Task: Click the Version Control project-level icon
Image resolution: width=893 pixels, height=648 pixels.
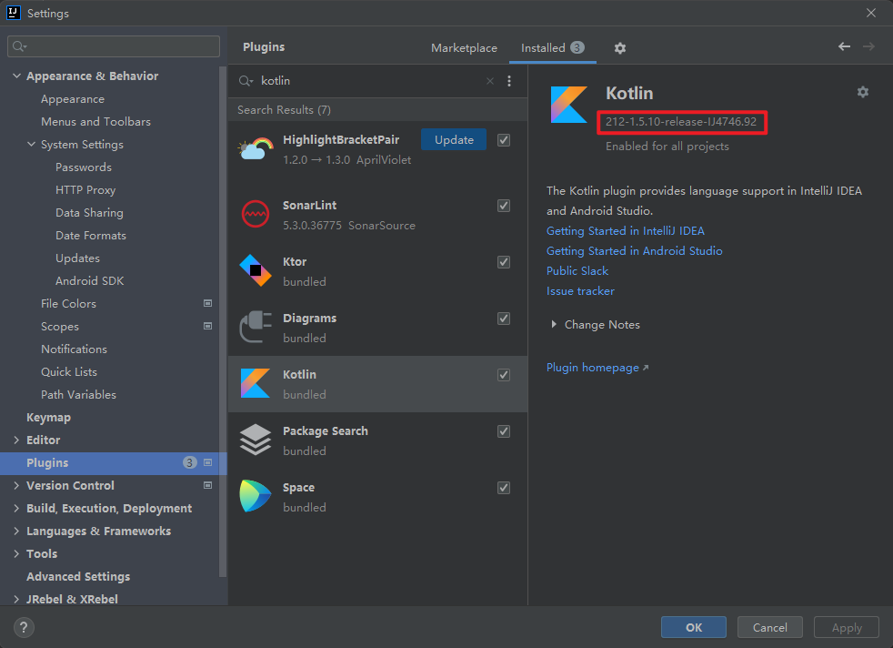Action: coord(208,485)
